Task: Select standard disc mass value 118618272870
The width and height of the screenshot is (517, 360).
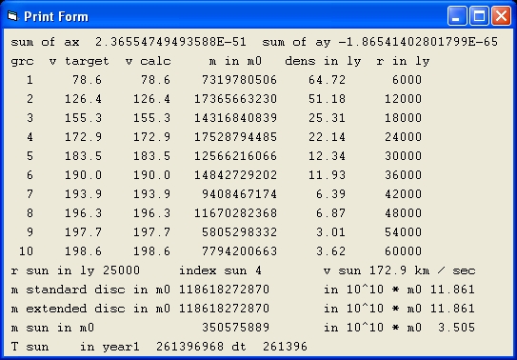Action: [224, 290]
